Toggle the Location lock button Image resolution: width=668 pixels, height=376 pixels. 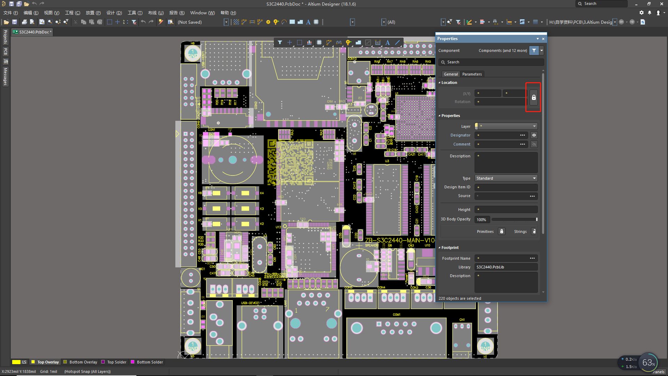(x=534, y=97)
